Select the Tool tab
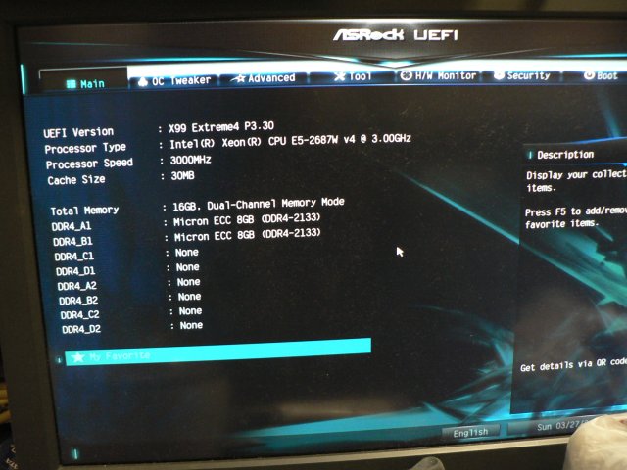The image size is (627, 470). pyautogui.click(x=353, y=76)
